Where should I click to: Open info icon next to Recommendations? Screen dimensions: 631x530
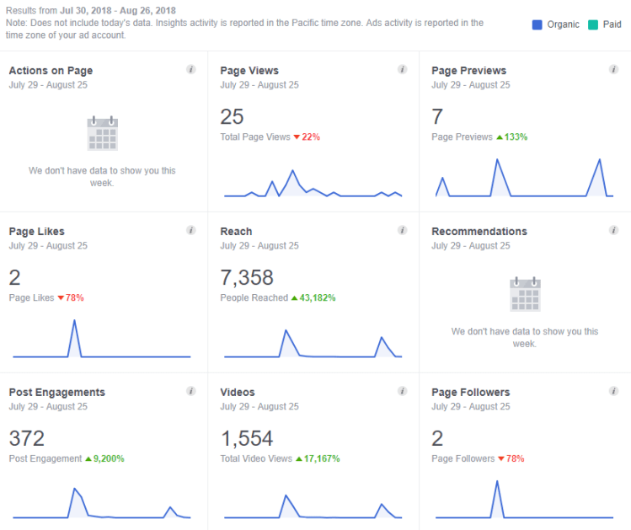[614, 230]
